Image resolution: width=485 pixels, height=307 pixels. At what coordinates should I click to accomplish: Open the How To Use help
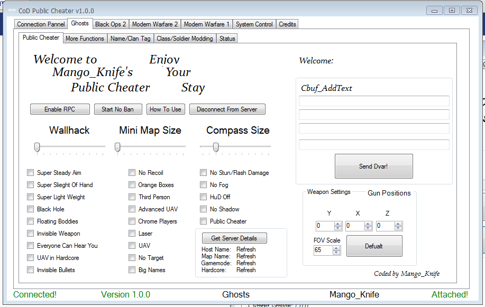(166, 109)
